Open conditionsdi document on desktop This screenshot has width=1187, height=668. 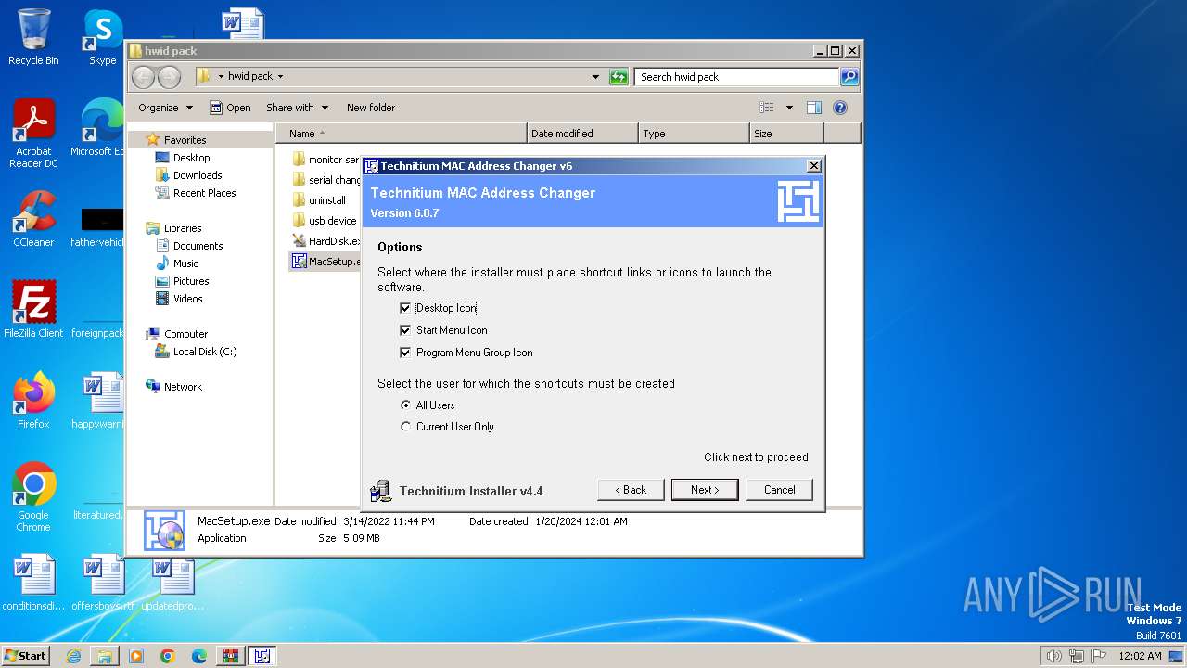33,583
